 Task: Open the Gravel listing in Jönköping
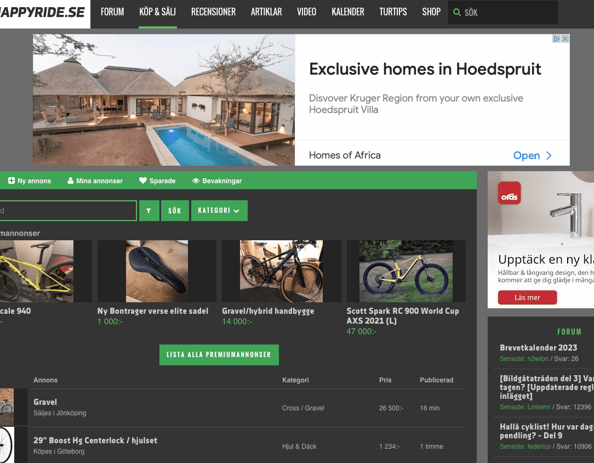tap(45, 402)
